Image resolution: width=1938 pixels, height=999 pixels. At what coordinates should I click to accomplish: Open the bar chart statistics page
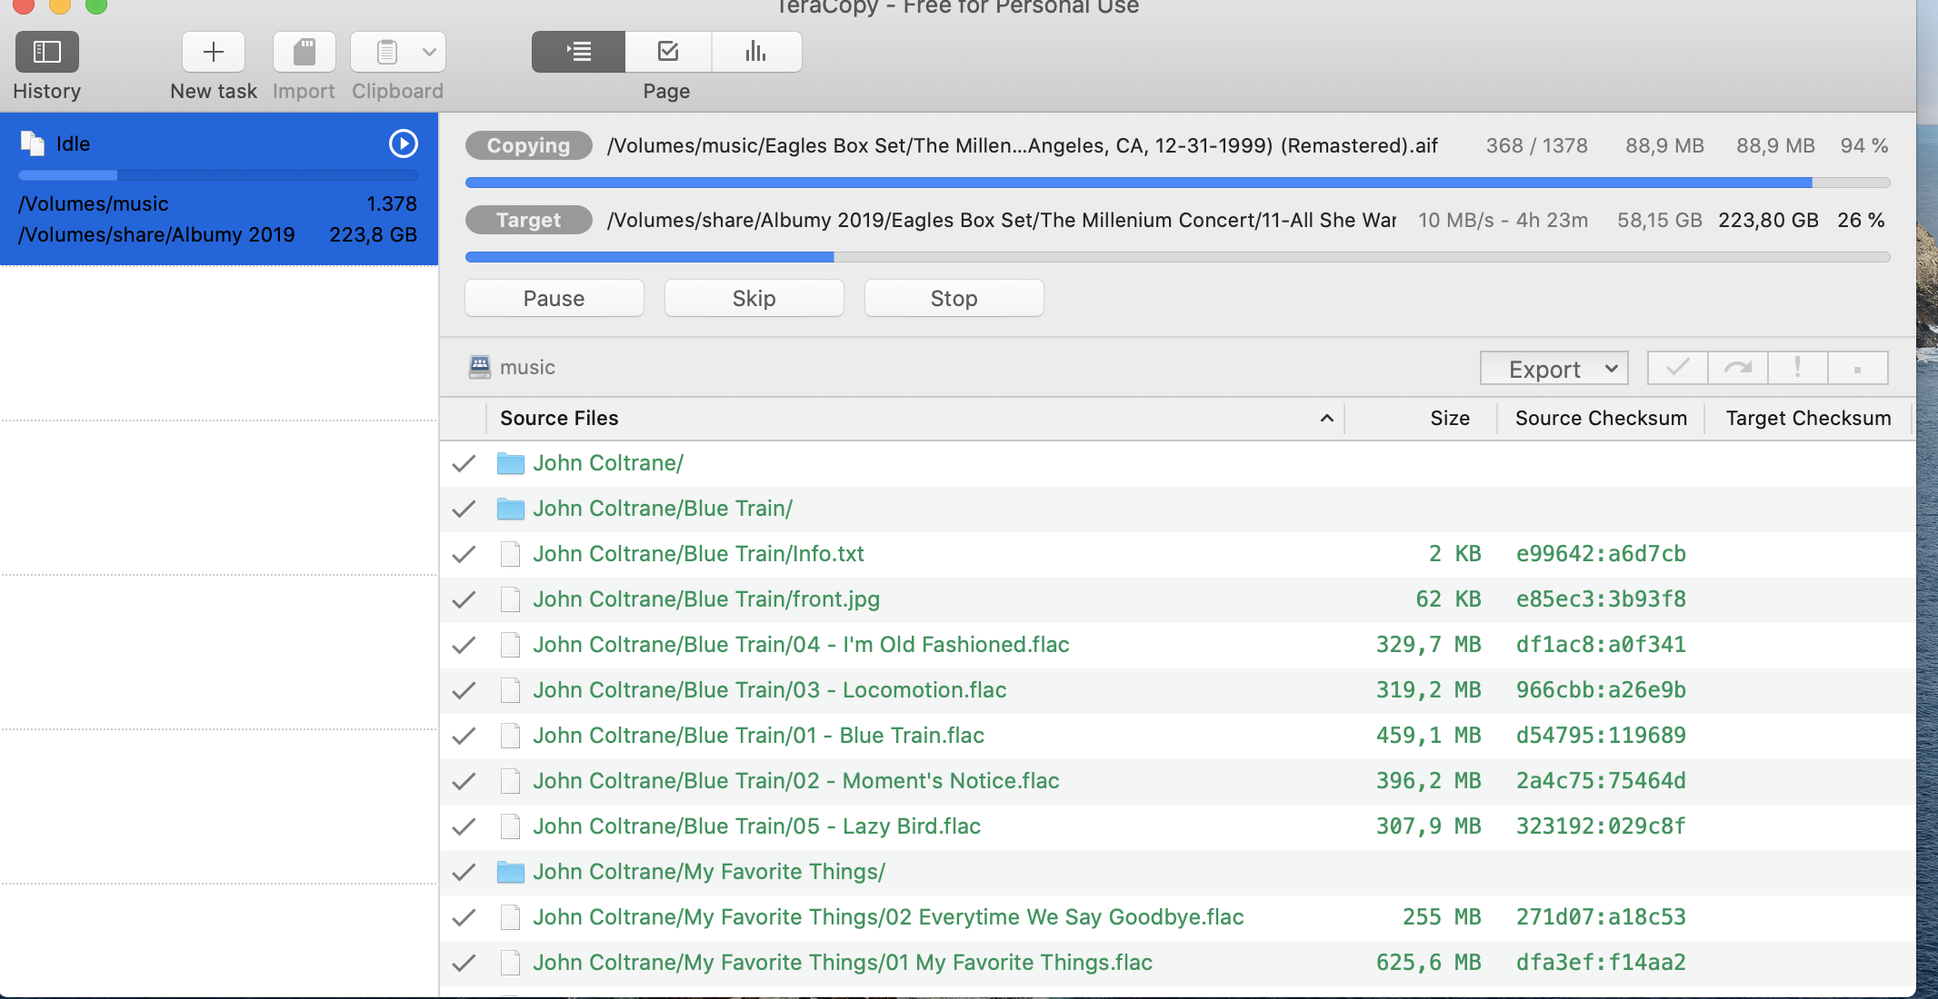pyautogui.click(x=755, y=52)
